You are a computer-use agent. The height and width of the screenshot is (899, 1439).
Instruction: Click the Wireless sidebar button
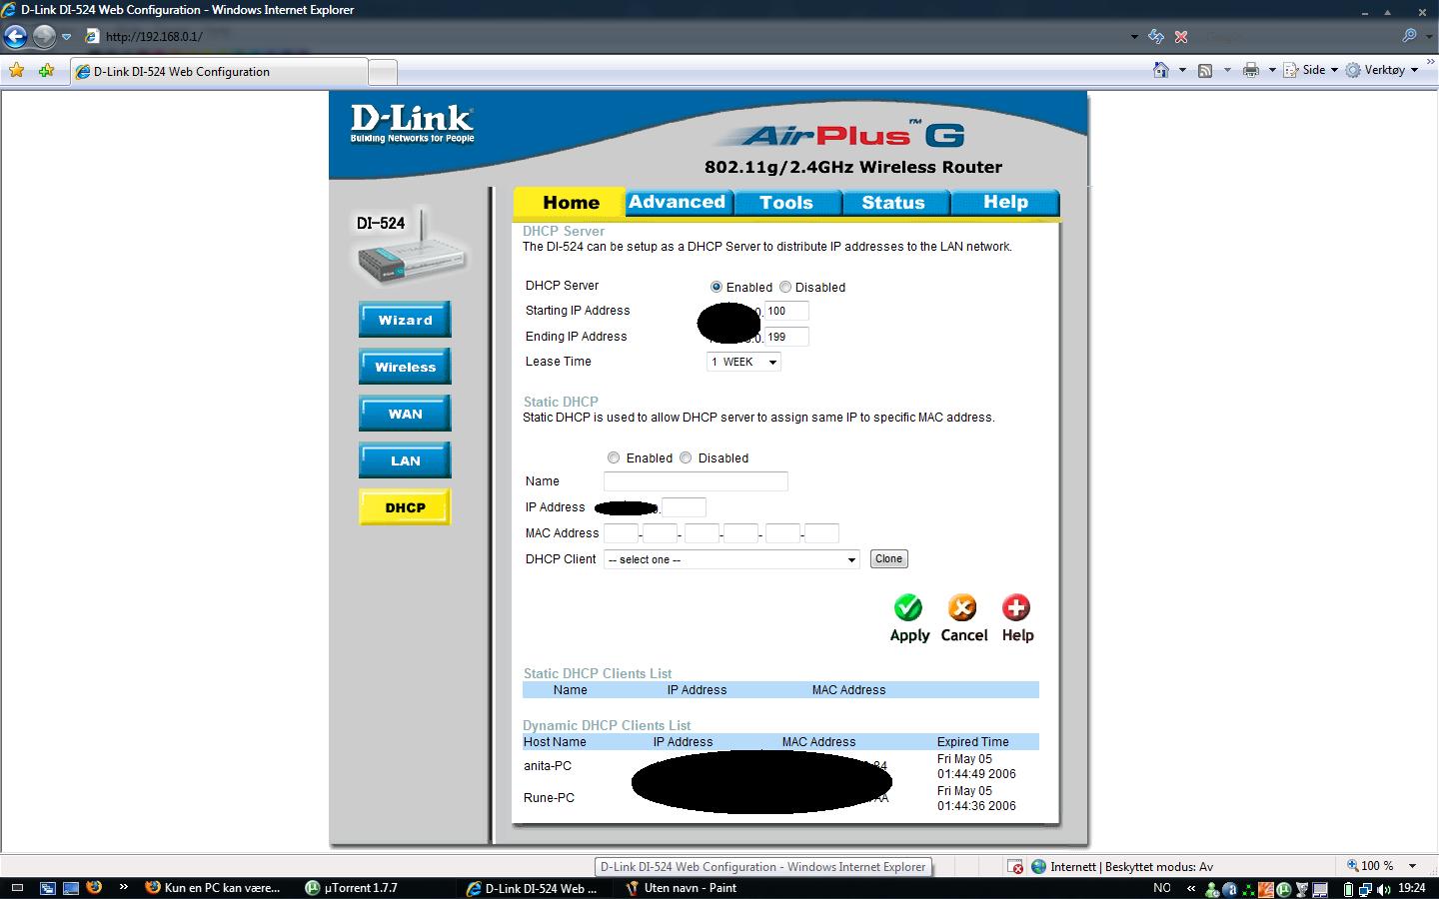pyautogui.click(x=405, y=367)
